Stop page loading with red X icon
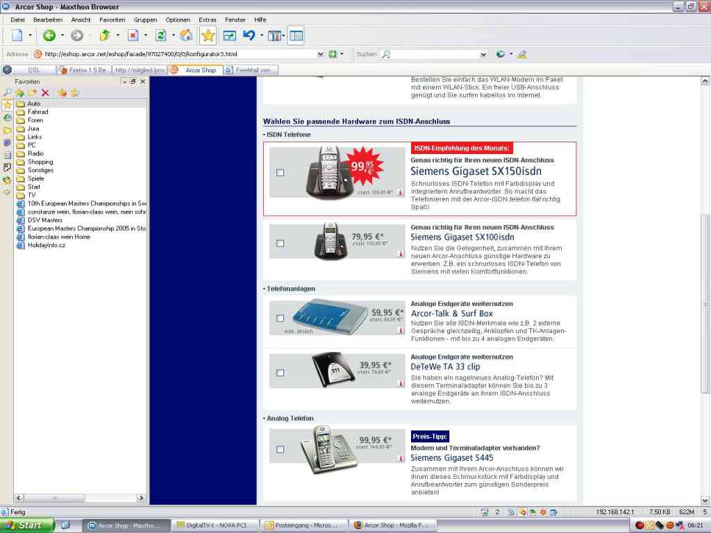711x533 pixels. [x=133, y=35]
